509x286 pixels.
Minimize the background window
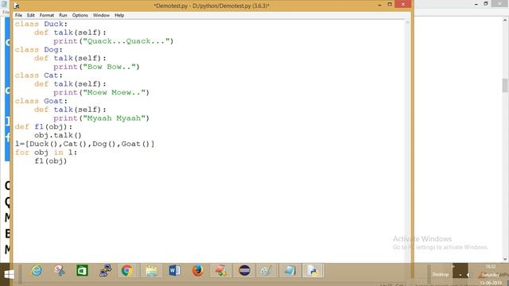pyautogui.click(x=476, y=4)
